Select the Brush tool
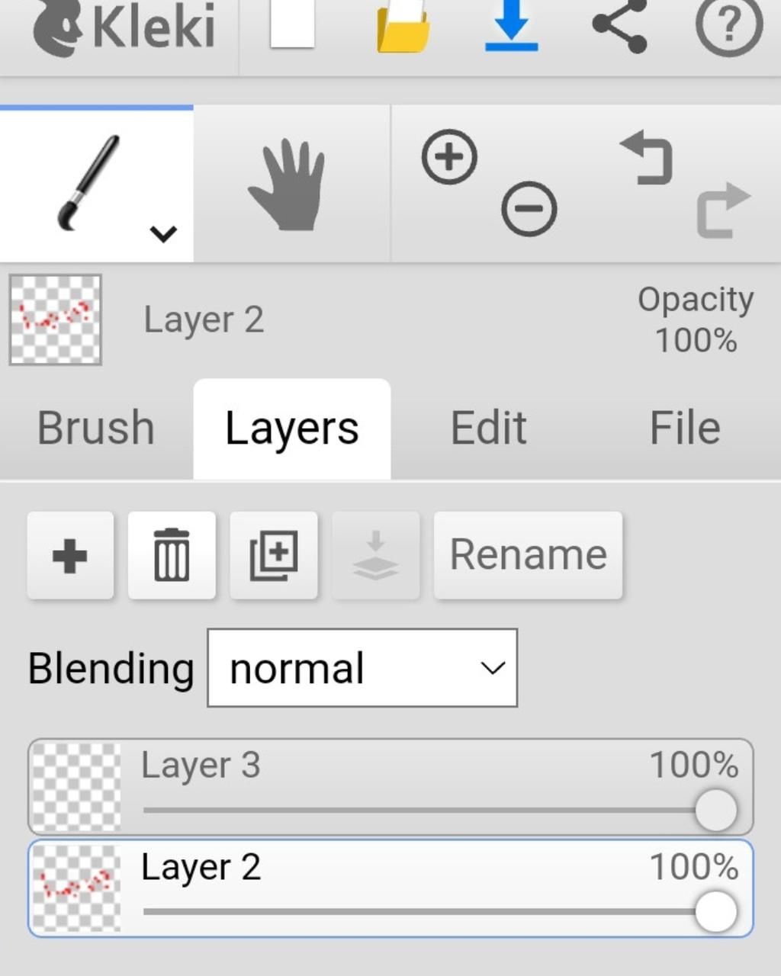Screen dimensions: 781x976 pos(88,183)
